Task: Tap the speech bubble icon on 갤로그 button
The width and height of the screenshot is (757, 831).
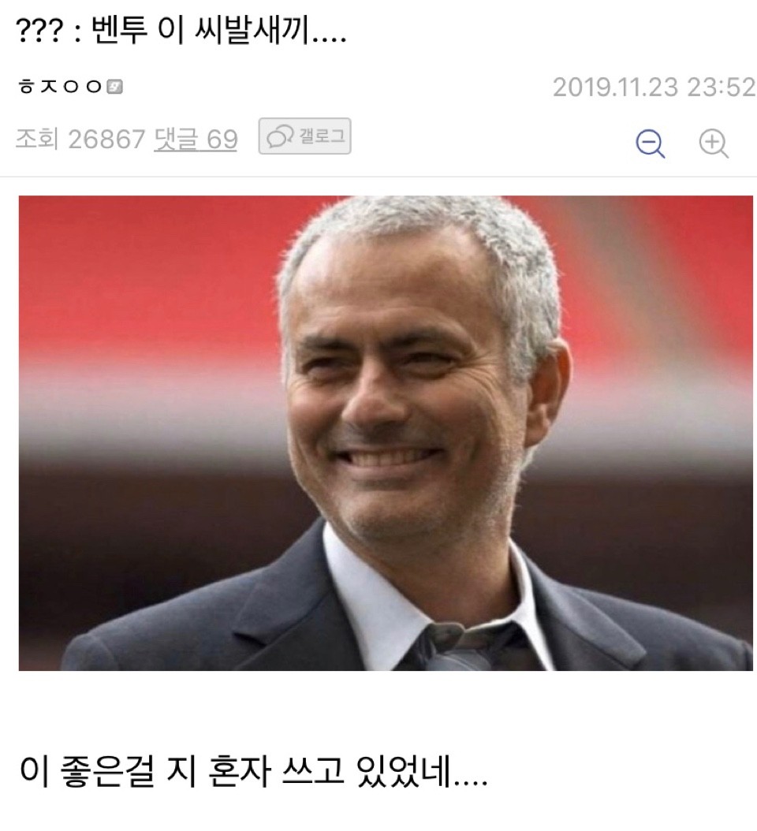Action: [280, 136]
